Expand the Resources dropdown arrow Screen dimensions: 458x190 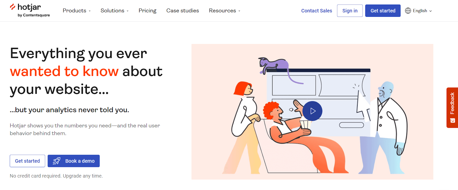pos(239,11)
